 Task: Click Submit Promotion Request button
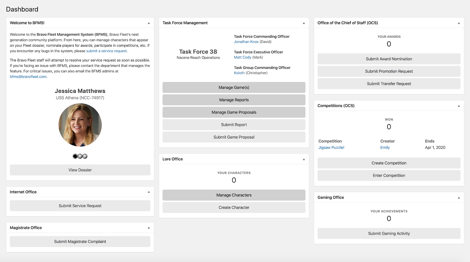tap(389, 71)
